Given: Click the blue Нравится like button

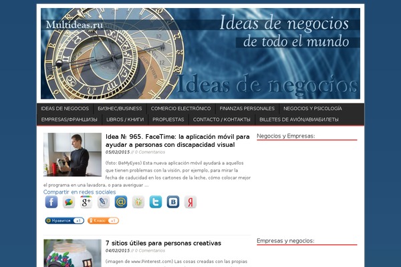Looking at the screenshot, I should click(x=65, y=220).
